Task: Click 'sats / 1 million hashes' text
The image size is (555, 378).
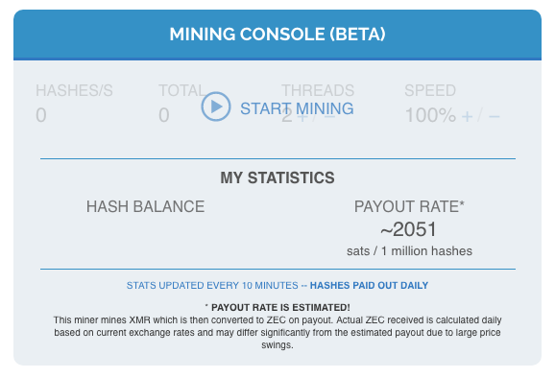Action: point(409,251)
